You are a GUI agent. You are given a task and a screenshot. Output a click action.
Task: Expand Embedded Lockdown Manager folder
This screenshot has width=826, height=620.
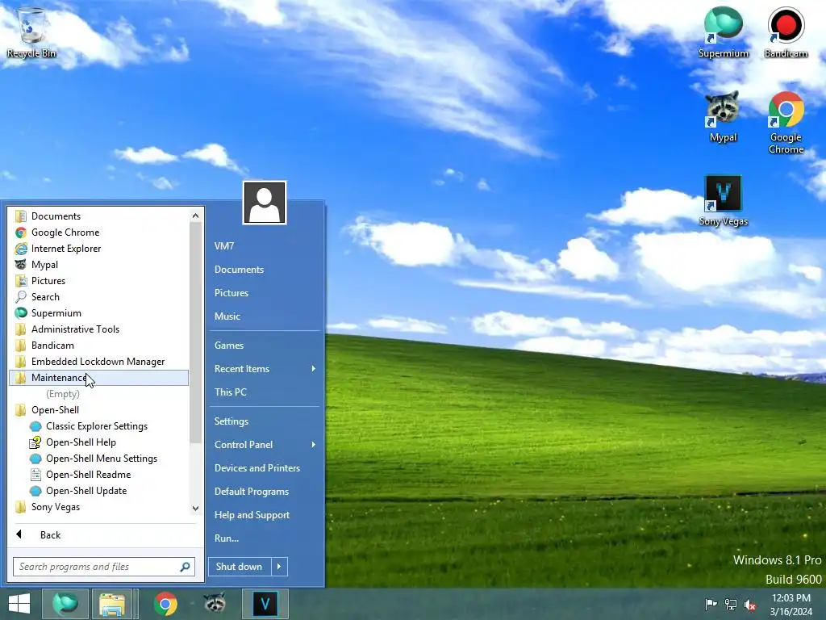(99, 362)
